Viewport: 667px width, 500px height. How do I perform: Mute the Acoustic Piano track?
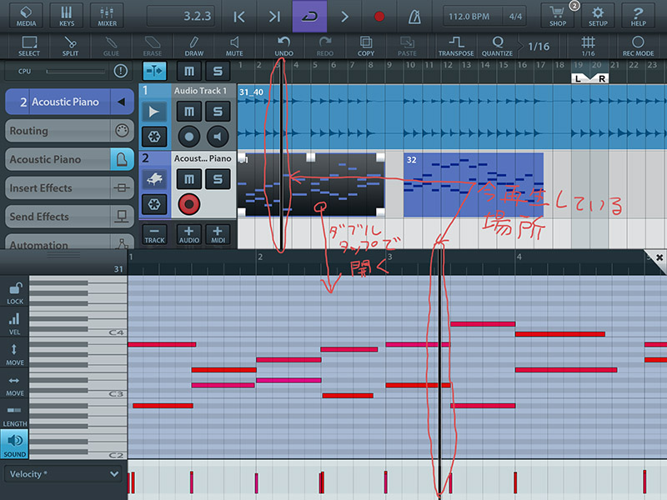(189, 179)
